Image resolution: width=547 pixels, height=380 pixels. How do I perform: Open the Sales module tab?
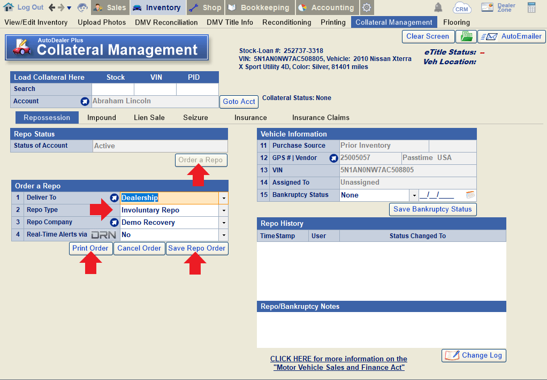[110, 7]
